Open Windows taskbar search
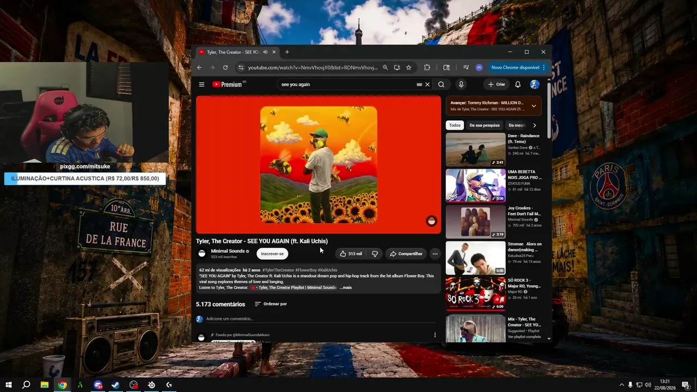The height and width of the screenshot is (392, 697). tap(26, 385)
